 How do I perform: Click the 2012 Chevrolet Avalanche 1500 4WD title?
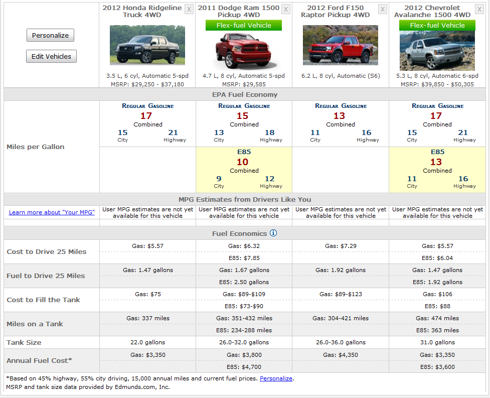coord(432,11)
